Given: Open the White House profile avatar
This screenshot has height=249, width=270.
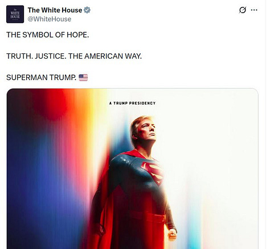Looking at the screenshot, I should (x=15, y=14).
